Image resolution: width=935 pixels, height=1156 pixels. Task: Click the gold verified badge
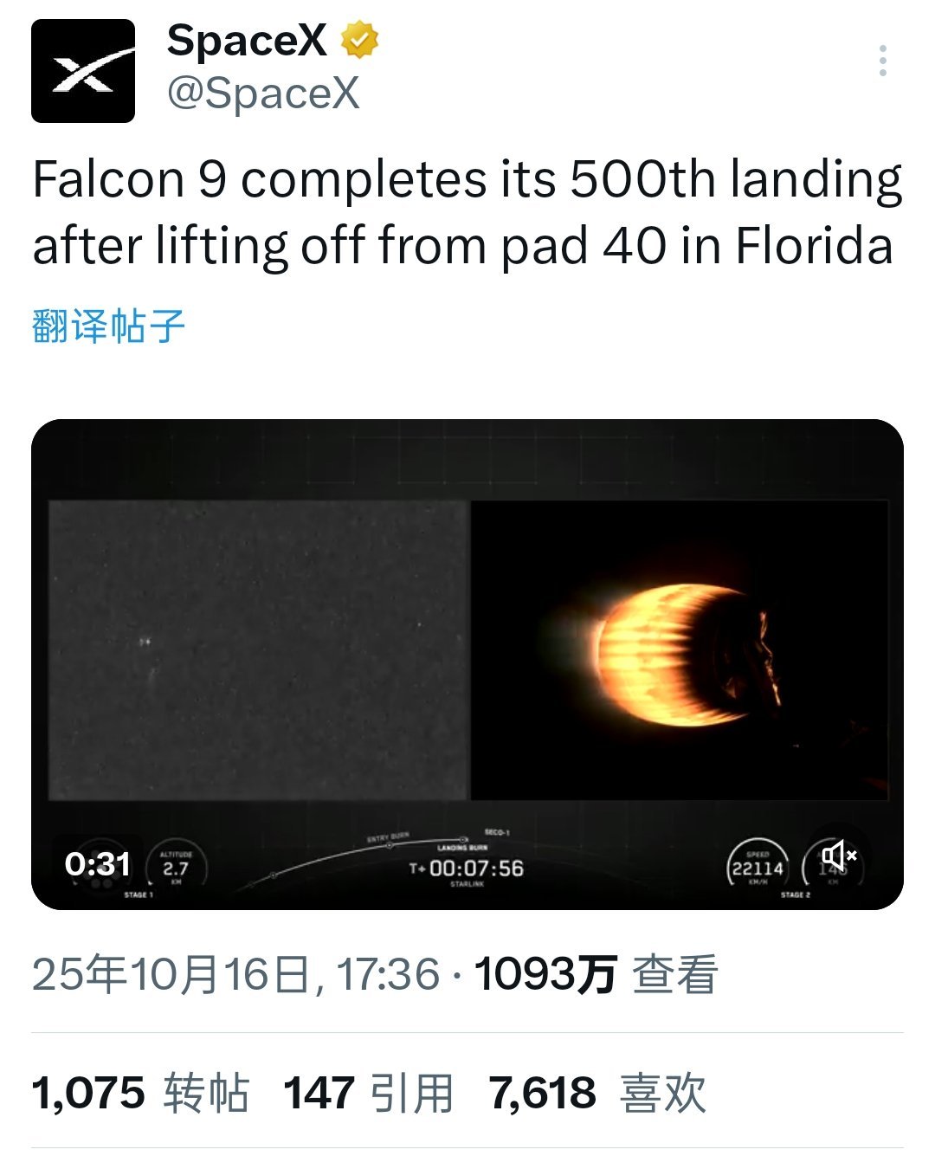coord(359,41)
